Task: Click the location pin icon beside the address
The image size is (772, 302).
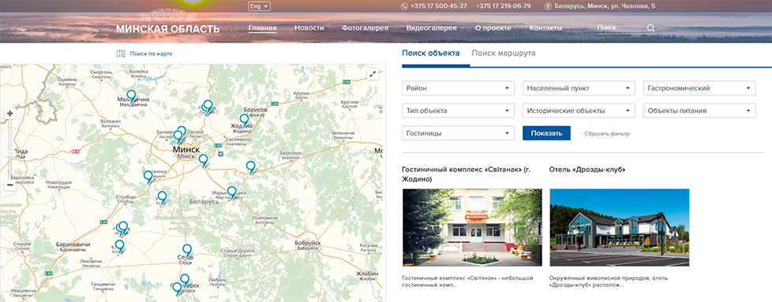Action: pos(548,6)
